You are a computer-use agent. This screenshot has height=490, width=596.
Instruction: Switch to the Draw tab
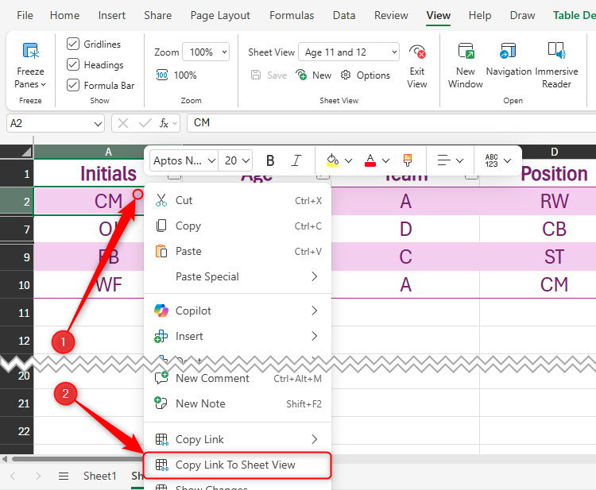click(522, 15)
